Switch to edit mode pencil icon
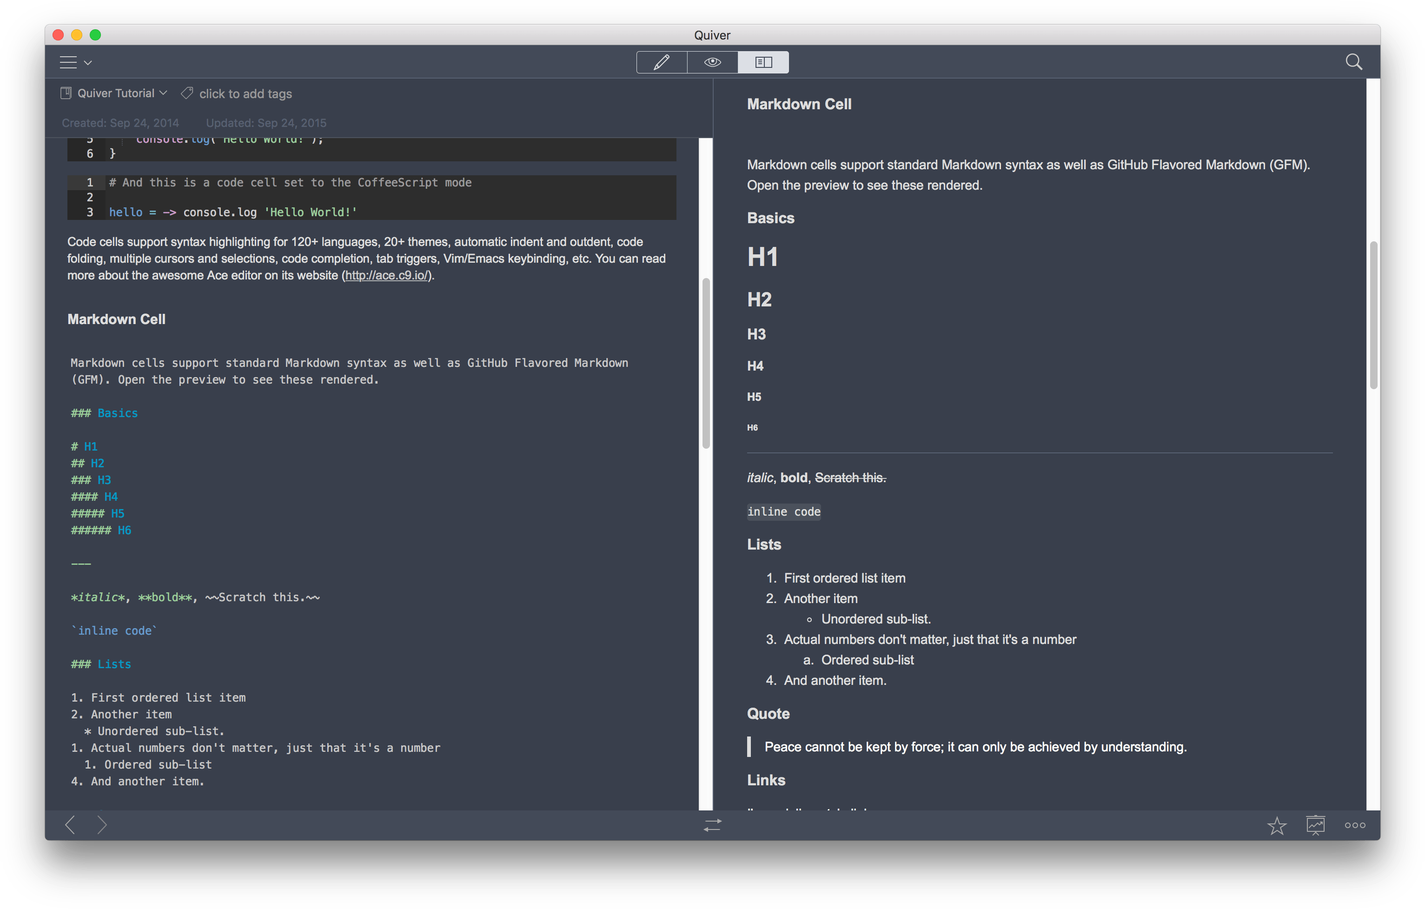This screenshot has height=909, width=1425. click(661, 62)
